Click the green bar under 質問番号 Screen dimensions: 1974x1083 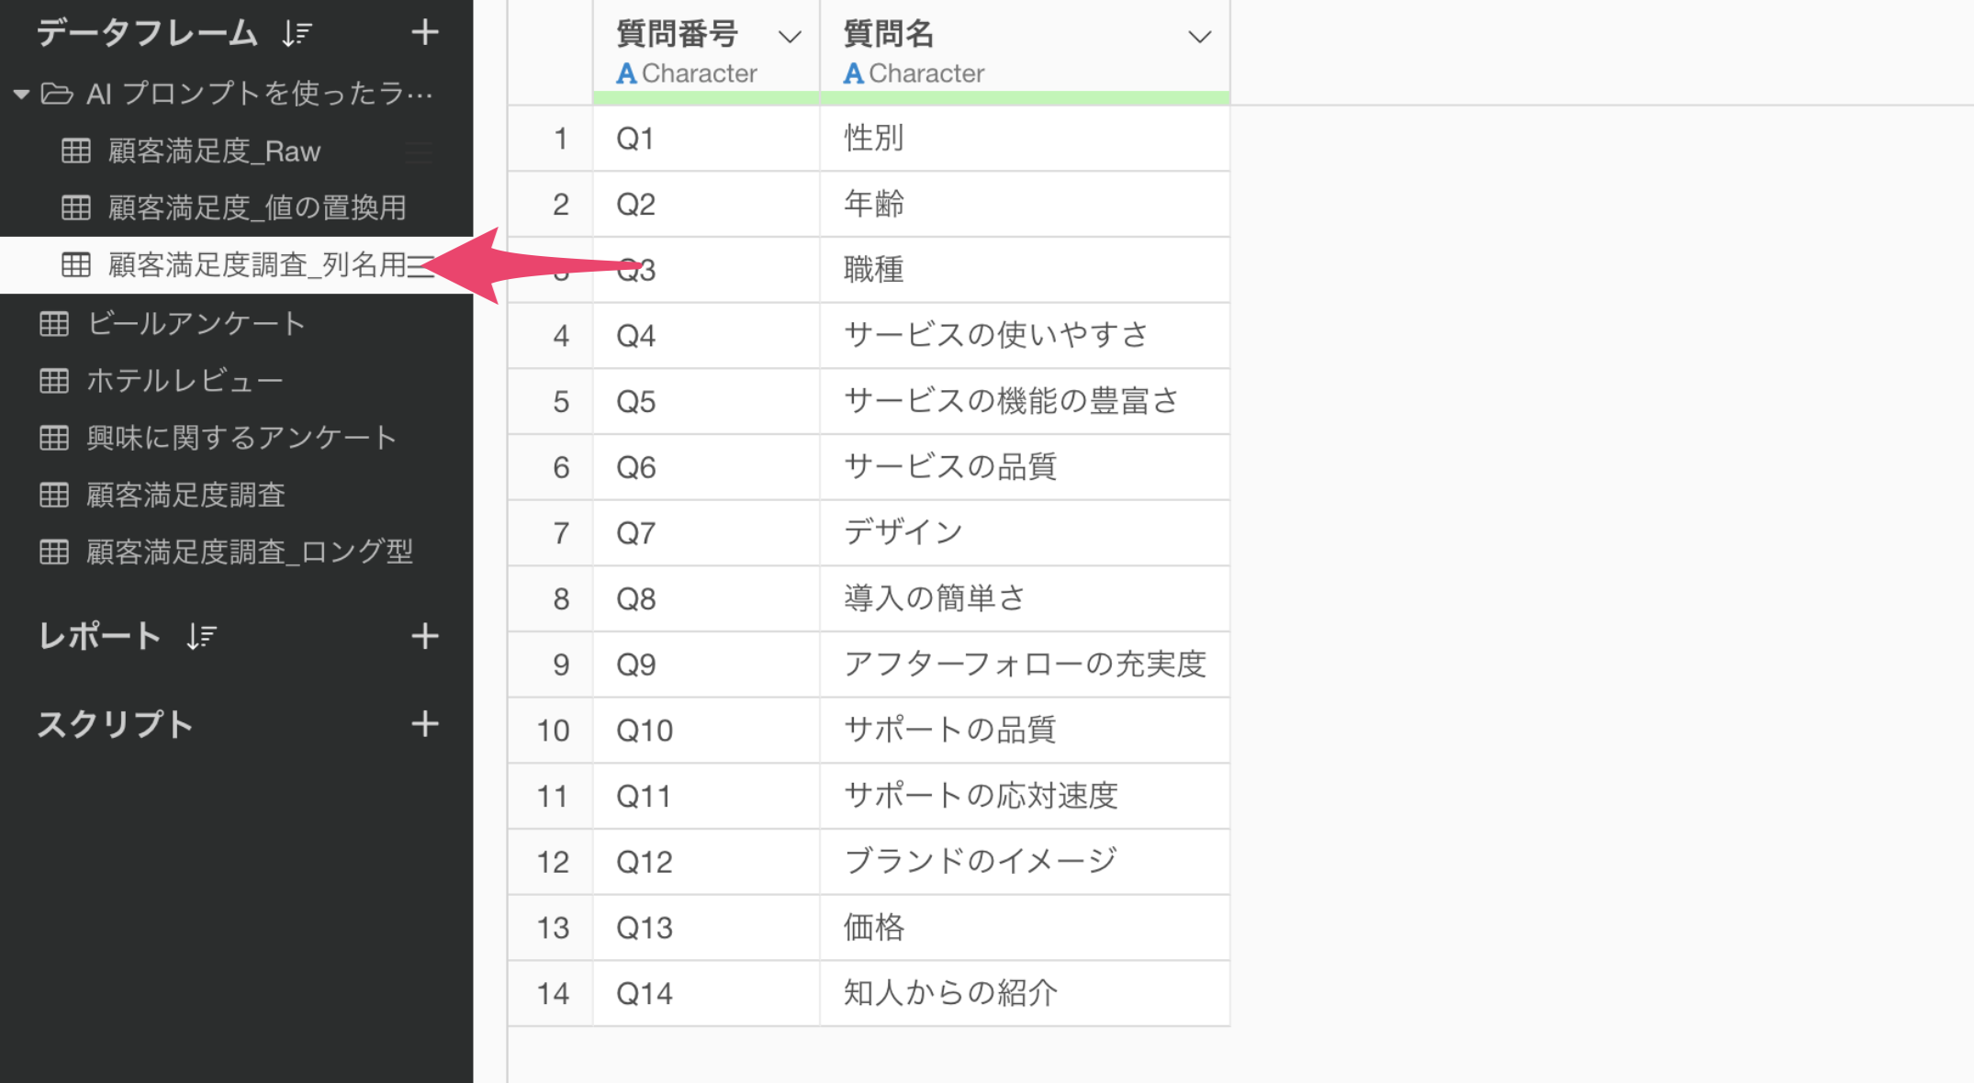(705, 97)
